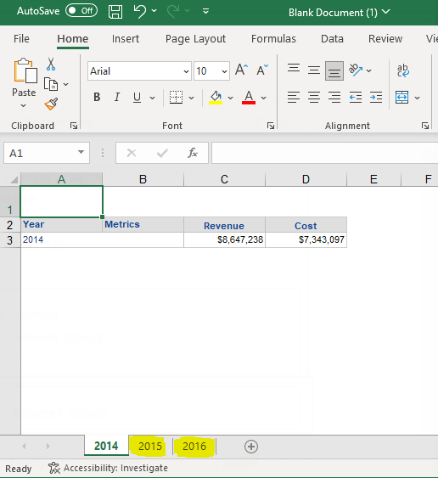Expand the Name Box dropdown arrow
The height and width of the screenshot is (478, 438).
pos(81,152)
